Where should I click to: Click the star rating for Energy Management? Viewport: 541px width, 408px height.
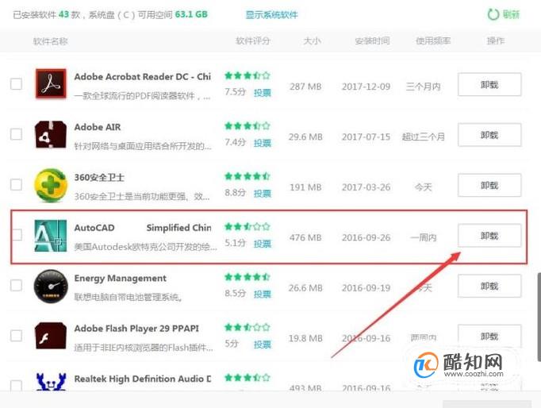click(x=247, y=277)
